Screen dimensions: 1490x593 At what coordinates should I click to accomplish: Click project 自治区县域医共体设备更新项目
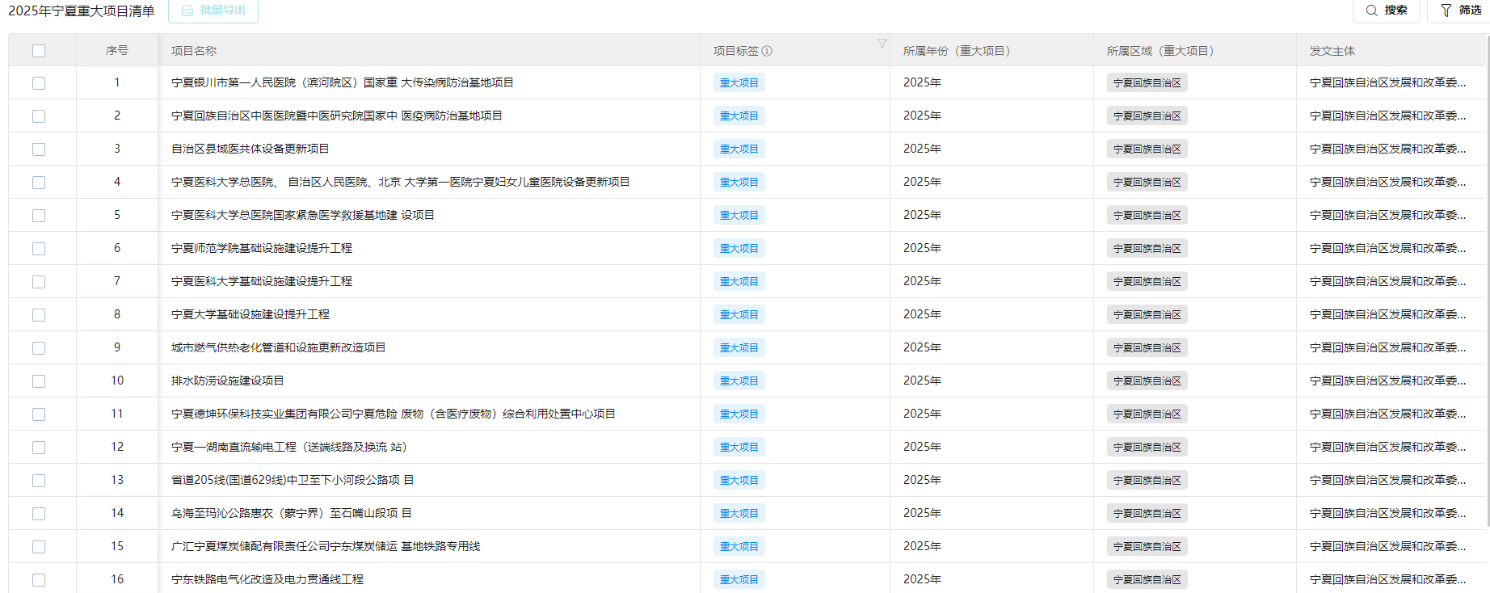coord(250,149)
